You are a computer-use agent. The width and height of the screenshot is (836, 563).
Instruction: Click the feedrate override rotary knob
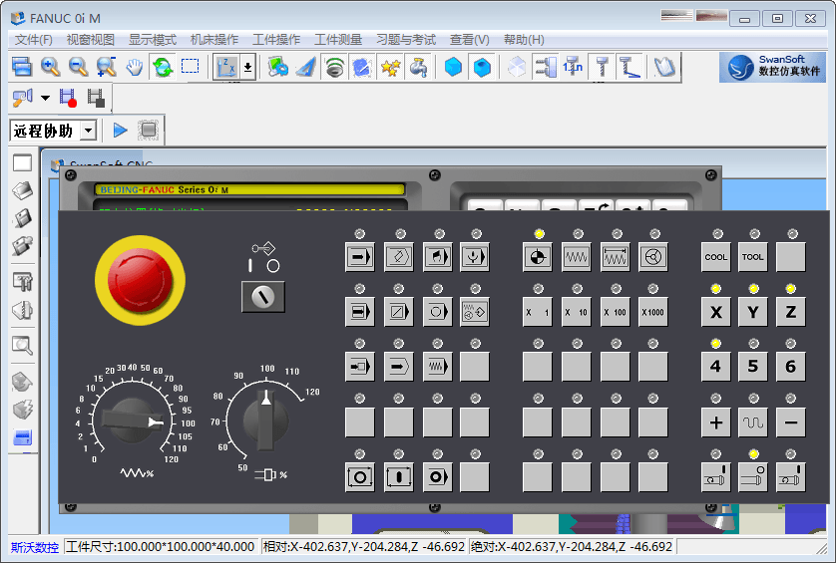click(x=133, y=421)
